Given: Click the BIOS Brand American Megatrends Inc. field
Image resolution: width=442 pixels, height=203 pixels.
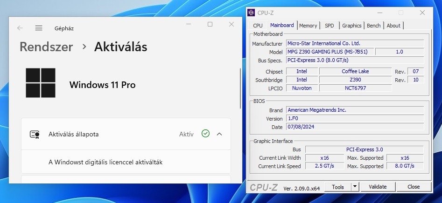Looking at the screenshot, I should tap(355, 110).
